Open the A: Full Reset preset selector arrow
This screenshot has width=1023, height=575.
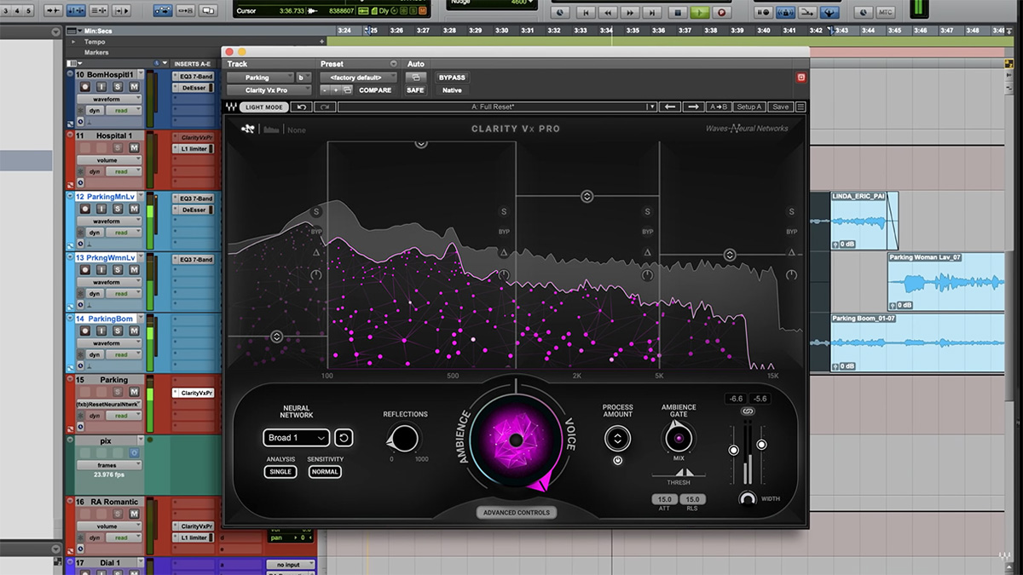coord(653,106)
